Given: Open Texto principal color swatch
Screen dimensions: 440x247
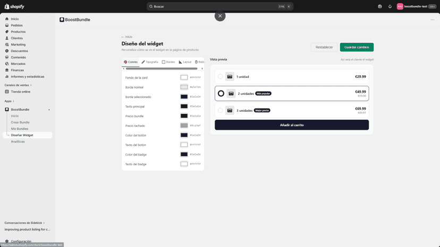Looking at the screenshot, I should click(184, 107).
